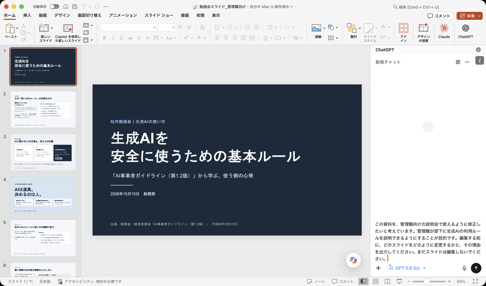The width and height of the screenshot is (486, 286).
Task: Click the search field 検索
Action: [x=416, y=7]
